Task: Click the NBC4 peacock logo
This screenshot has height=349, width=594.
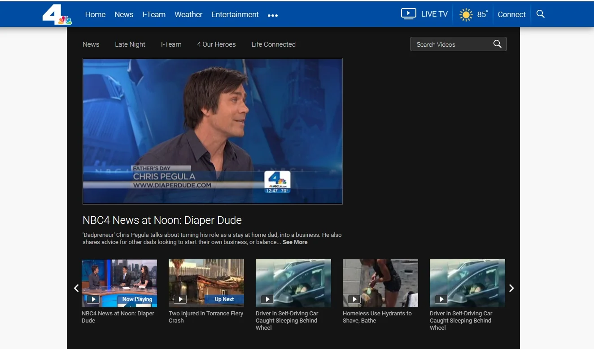Action: click(x=57, y=14)
